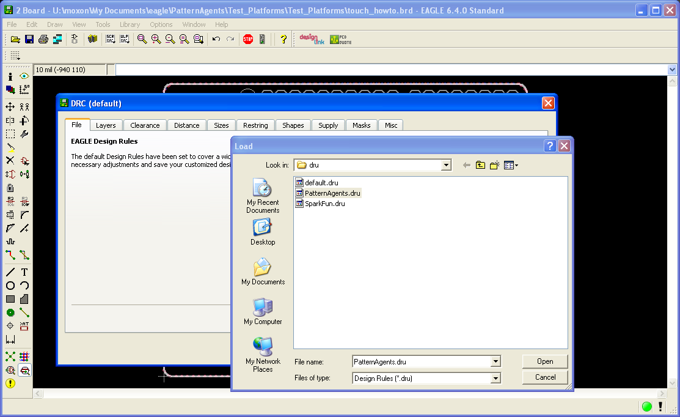The width and height of the screenshot is (680, 417).
Task: Open the CAM Processor icon
Action: pos(57,40)
